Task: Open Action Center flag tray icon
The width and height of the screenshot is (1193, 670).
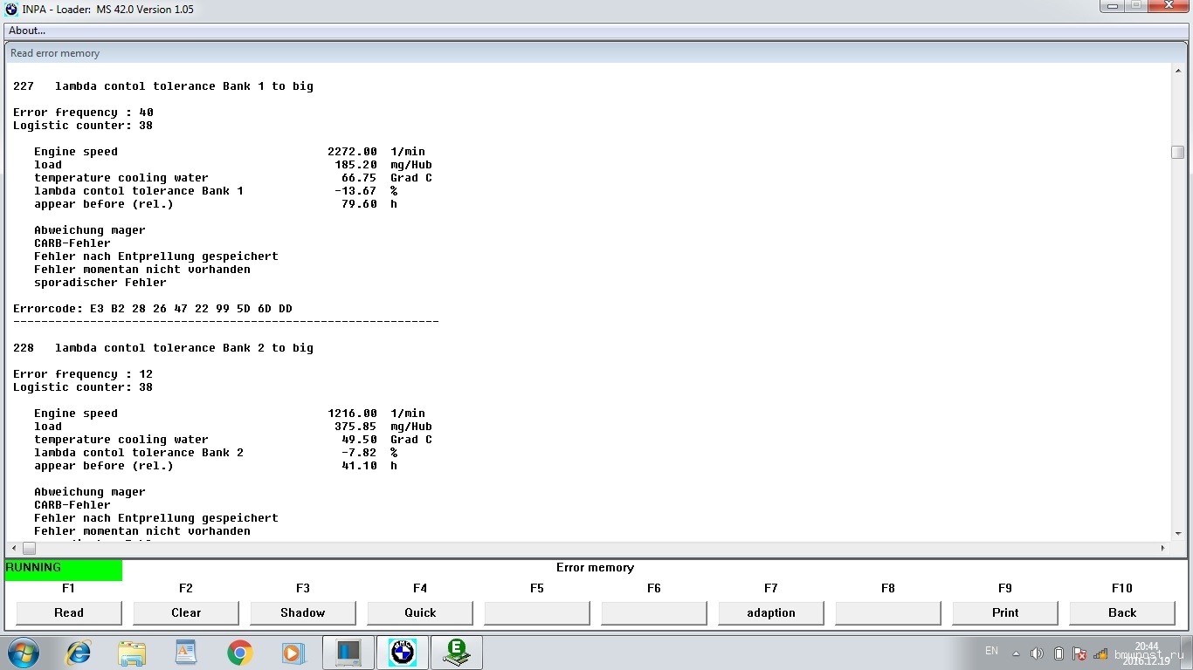Action: tap(1079, 653)
